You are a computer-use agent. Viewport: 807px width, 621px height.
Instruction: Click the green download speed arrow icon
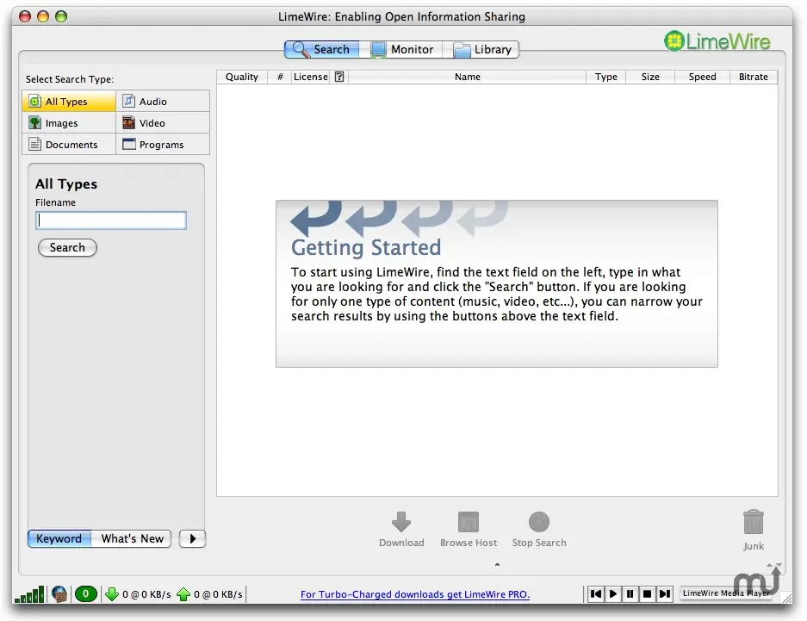click(x=112, y=594)
